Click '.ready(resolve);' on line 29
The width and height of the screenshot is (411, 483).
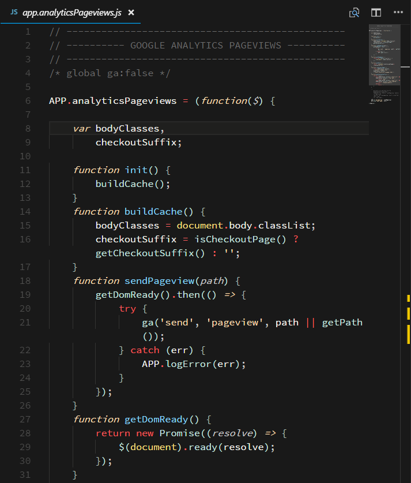(x=229, y=447)
